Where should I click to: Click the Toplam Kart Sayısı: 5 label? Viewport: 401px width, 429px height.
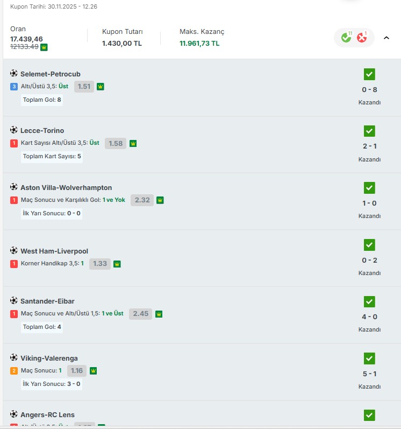(x=52, y=157)
